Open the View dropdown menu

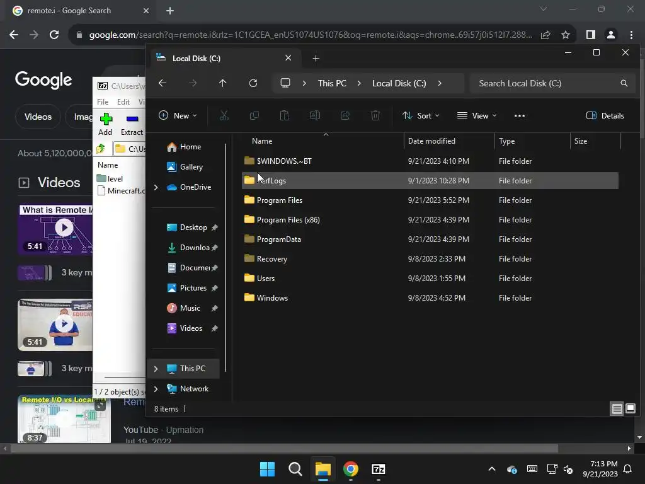477,116
